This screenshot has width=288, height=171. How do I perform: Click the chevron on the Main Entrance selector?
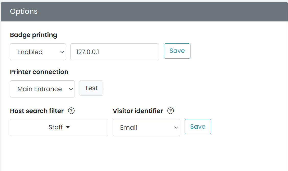(71, 89)
